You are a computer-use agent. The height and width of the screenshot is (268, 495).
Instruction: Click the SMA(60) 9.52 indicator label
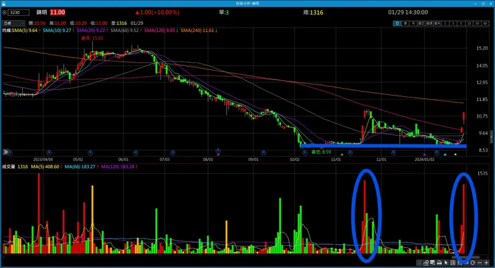[124, 31]
